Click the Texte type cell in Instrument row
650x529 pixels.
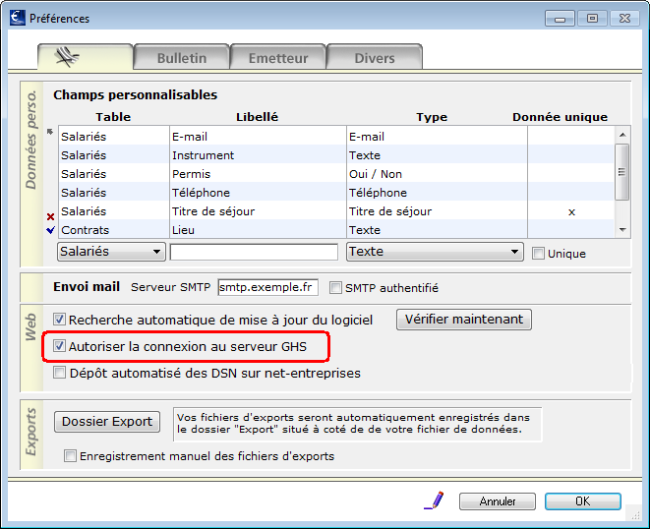tap(437, 155)
